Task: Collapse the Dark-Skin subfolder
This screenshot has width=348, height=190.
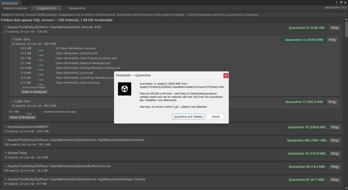Action: click(13, 39)
